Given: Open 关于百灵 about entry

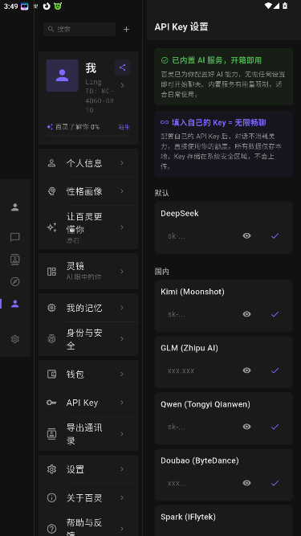Looking at the screenshot, I should (88, 497).
